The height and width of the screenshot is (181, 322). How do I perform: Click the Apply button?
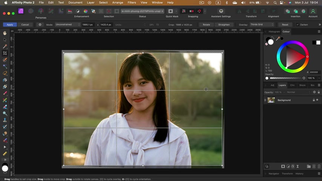click(10, 25)
